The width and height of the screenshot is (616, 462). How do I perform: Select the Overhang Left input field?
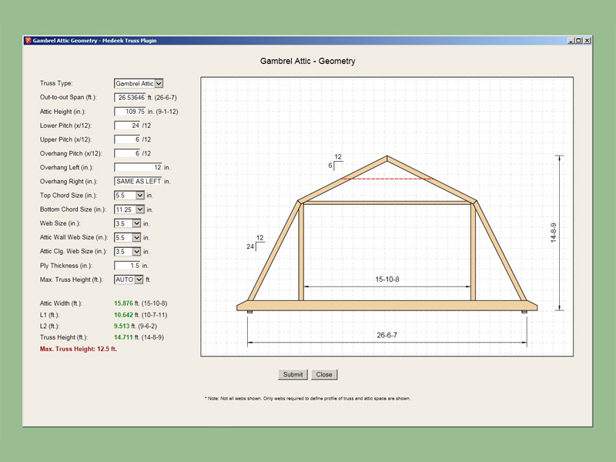click(139, 167)
